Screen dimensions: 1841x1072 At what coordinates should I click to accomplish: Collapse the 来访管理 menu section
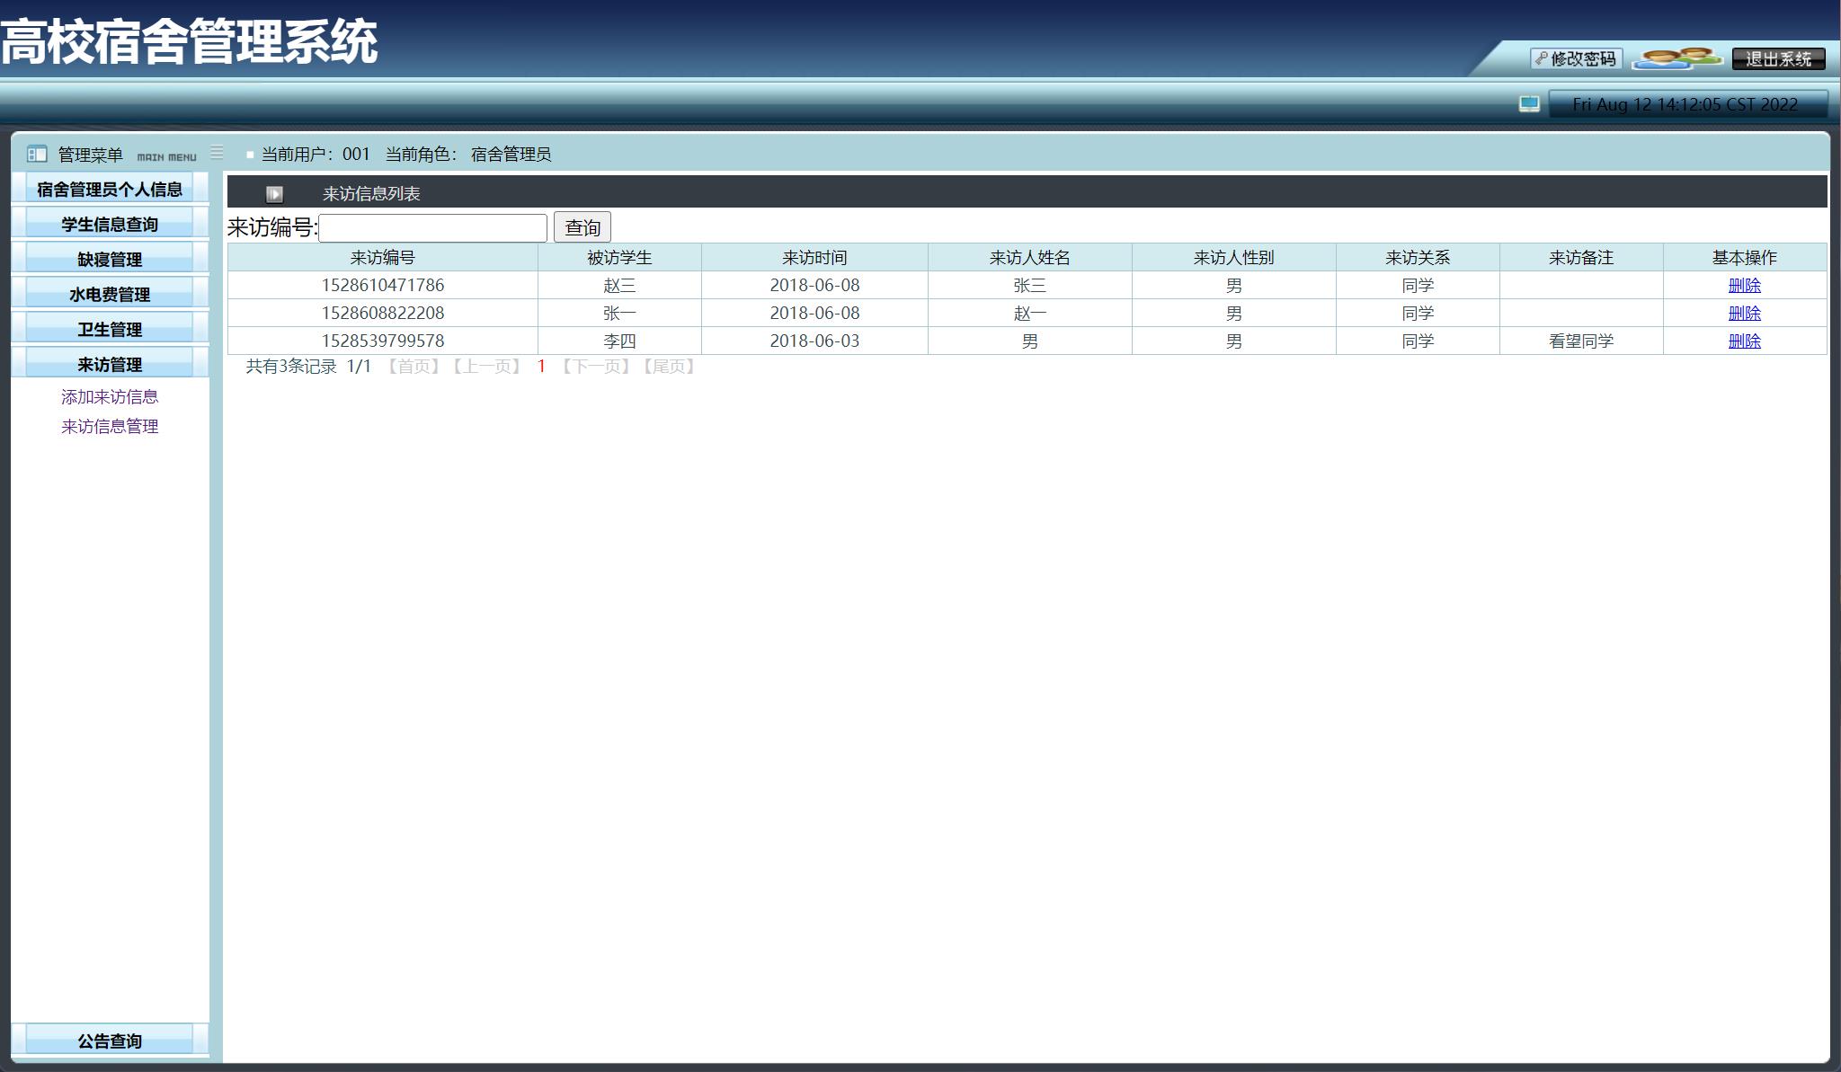[x=110, y=365]
